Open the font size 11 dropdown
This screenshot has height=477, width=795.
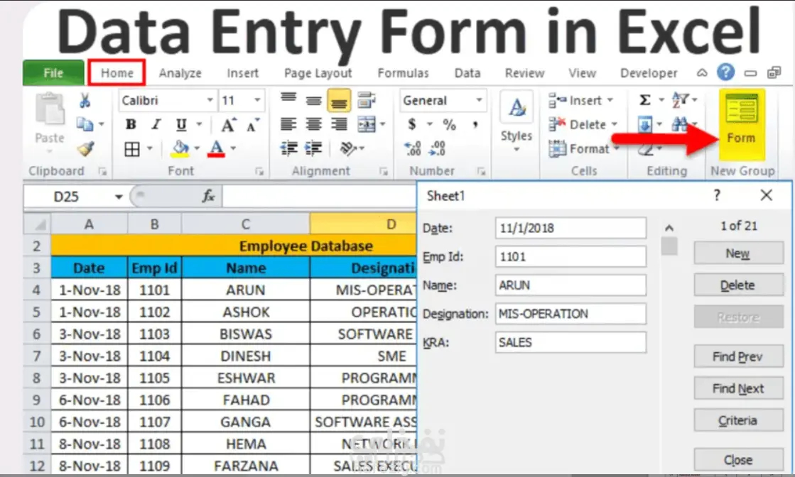click(258, 100)
